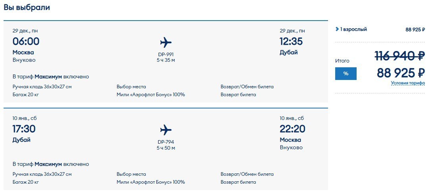Click the 06:00 departure time from Москва

[26, 41]
